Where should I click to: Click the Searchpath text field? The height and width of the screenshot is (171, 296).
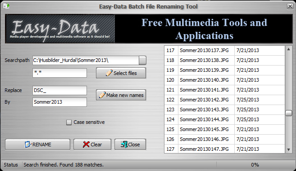[86, 60]
